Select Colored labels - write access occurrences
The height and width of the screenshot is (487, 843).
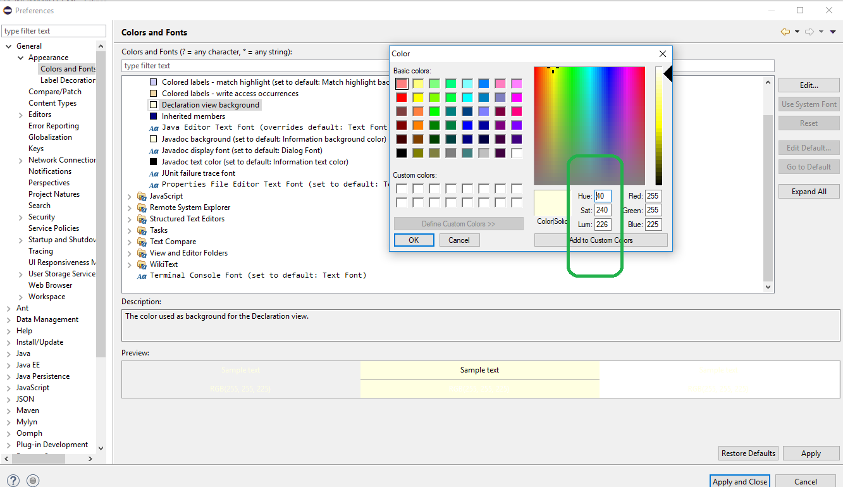pos(224,94)
